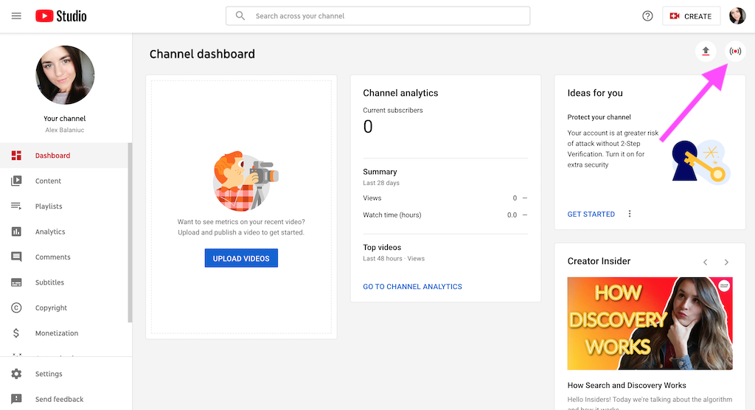Click the CREATE button
The image size is (755, 410).
(691, 16)
